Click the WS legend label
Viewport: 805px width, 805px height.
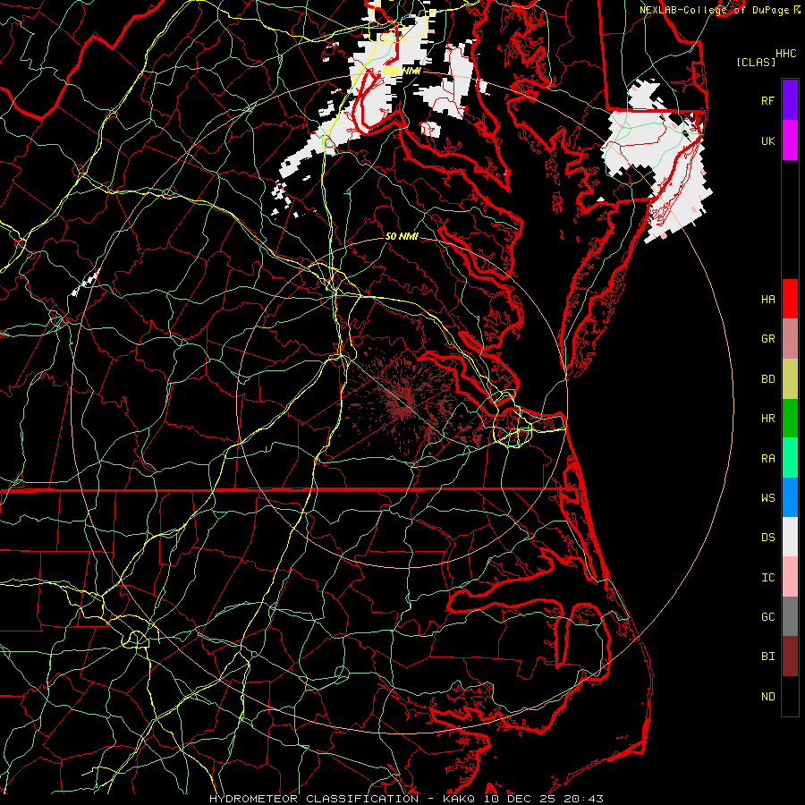pyautogui.click(x=767, y=498)
